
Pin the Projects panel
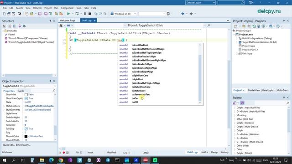[284, 21]
